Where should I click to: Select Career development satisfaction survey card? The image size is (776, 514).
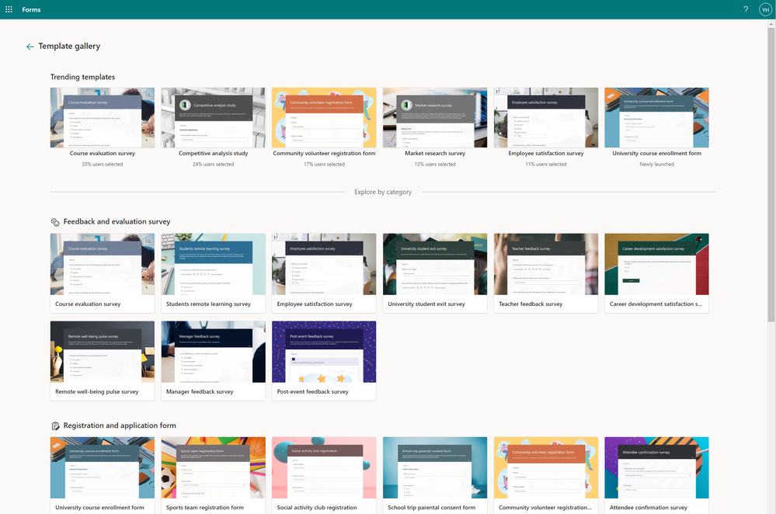656,273
